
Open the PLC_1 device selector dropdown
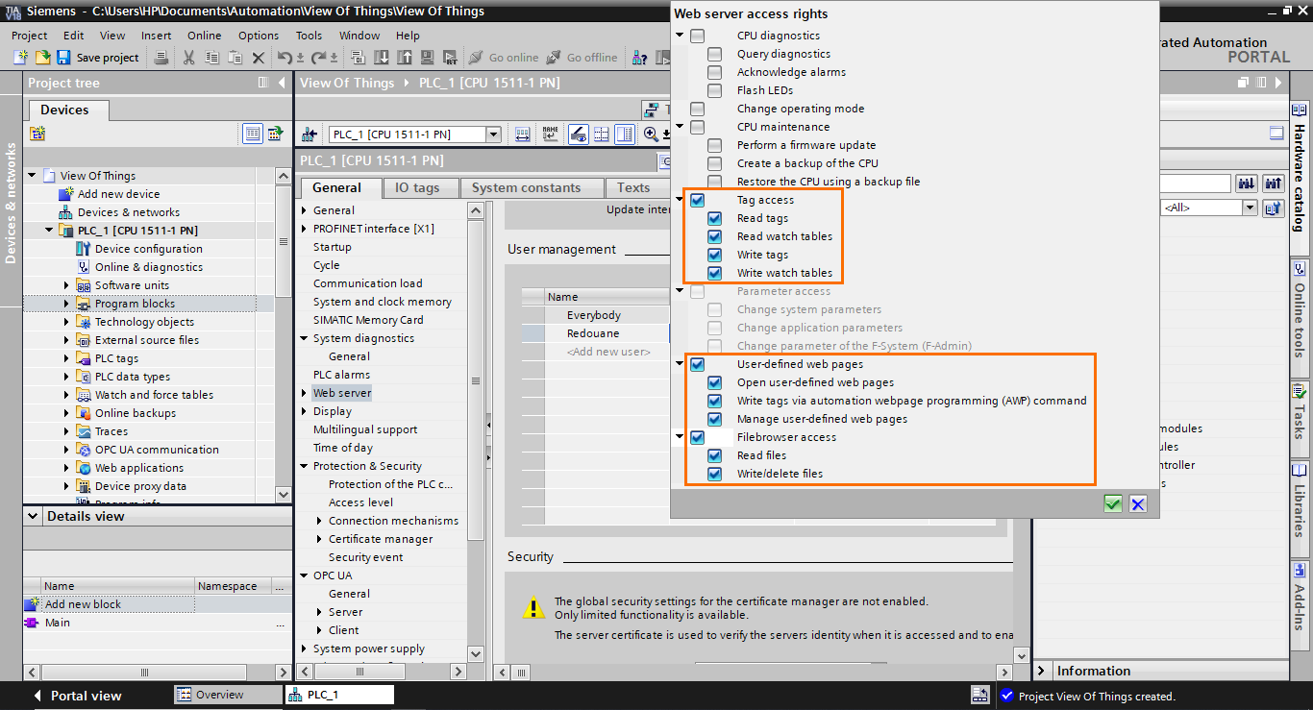pyautogui.click(x=493, y=135)
